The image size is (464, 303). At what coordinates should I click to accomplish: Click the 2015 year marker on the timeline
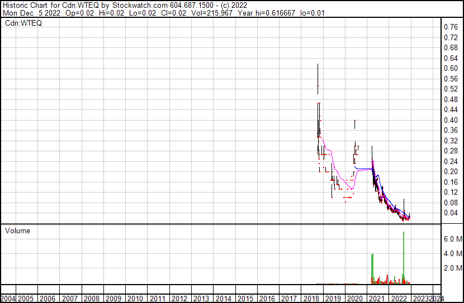click(244, 299)
